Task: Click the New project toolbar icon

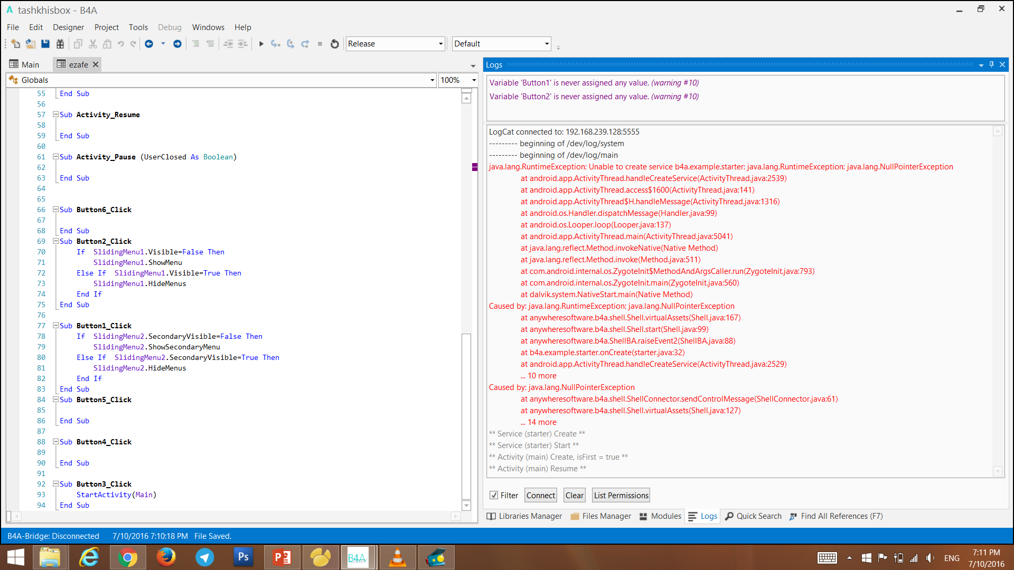Action: click(15, 44)
